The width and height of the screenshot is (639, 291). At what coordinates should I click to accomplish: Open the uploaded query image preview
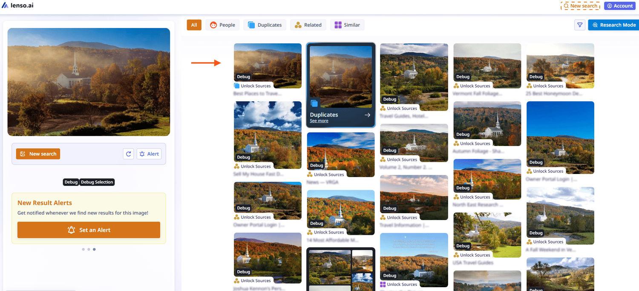(89, 82)
